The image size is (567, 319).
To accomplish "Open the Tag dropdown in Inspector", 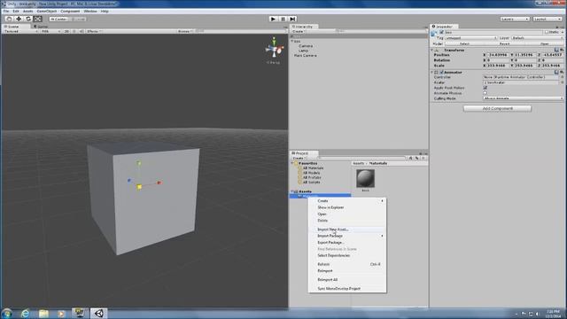I will tap(470, 38).
